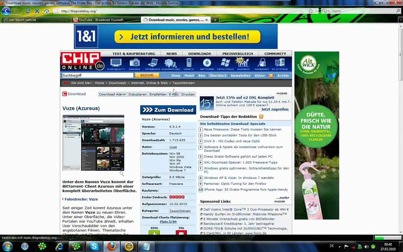This screenshot has width=403, height=252.
Task: Click the page vertical scrollbar thumb
Action: coord(401,55)
